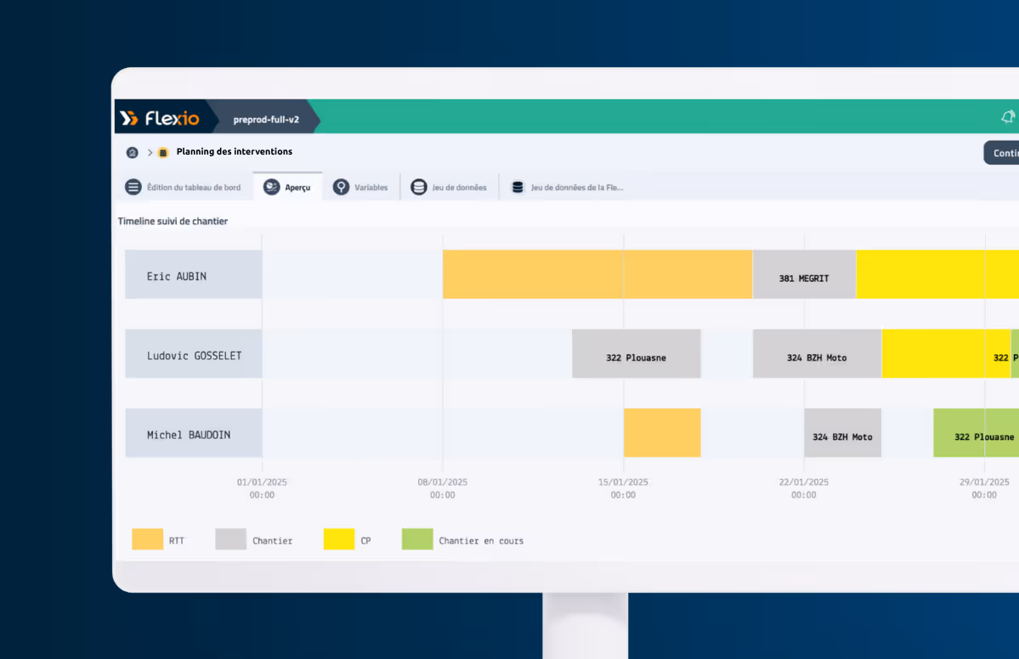Select Michel BAUDOIN's green 322 Plouasne block
The image size is (1019, 659).
tap(977, 432)
